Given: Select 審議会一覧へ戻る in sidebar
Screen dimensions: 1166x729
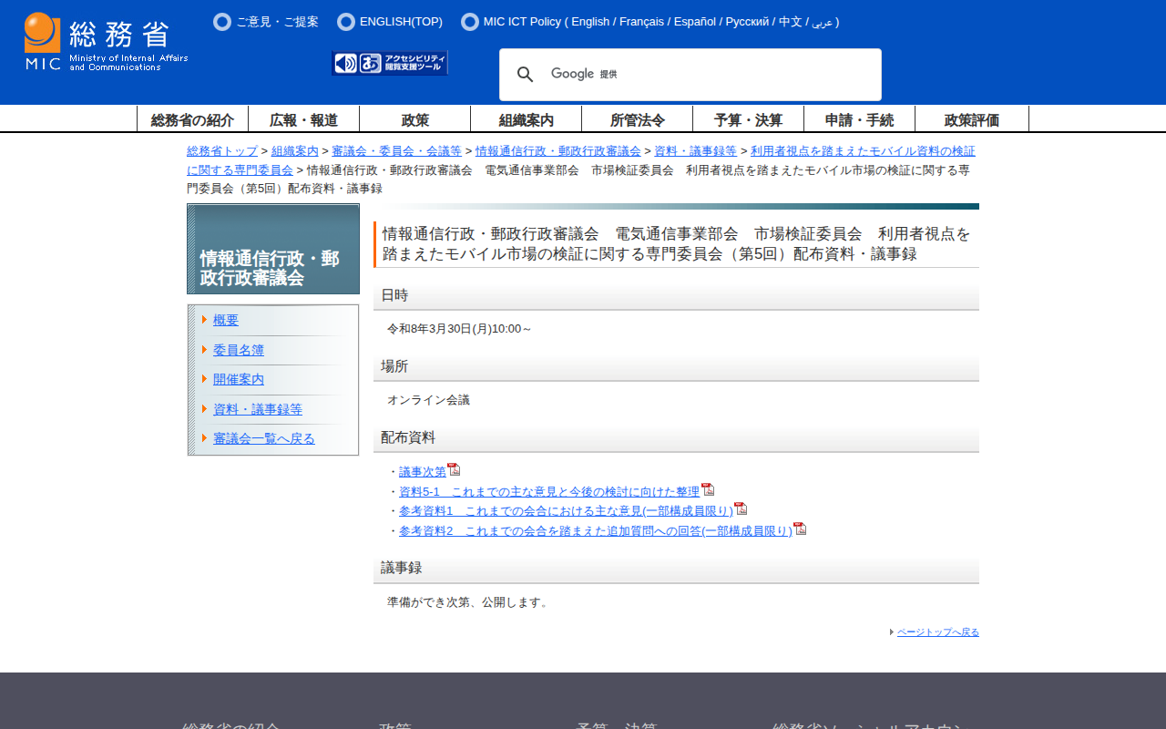Looking at the screenshot, I should click(x=264, y=438).
